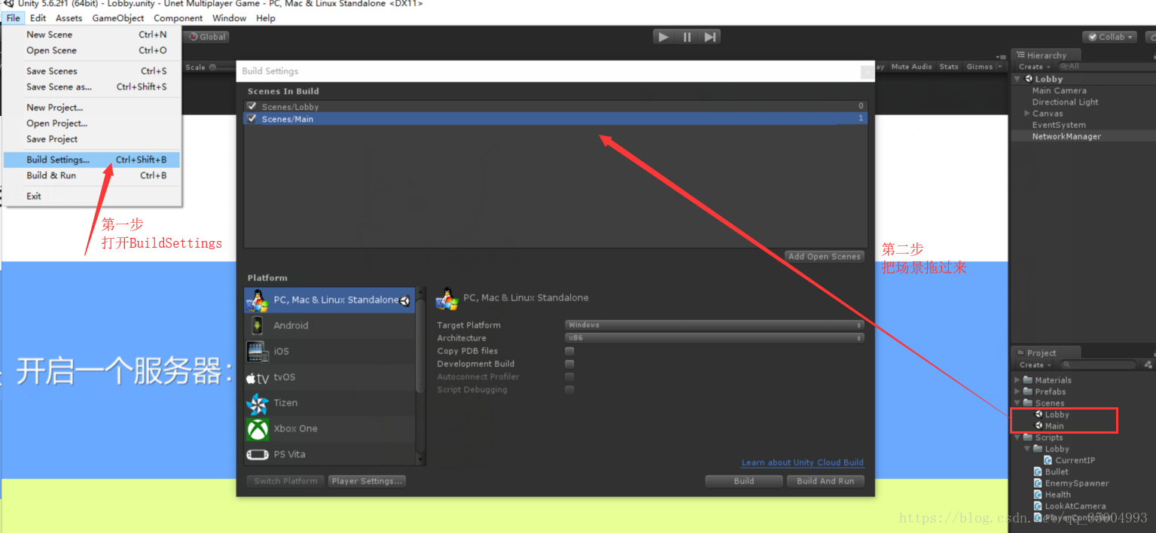
Task: Open the Architecture dropdown
Action: [714, 338]
